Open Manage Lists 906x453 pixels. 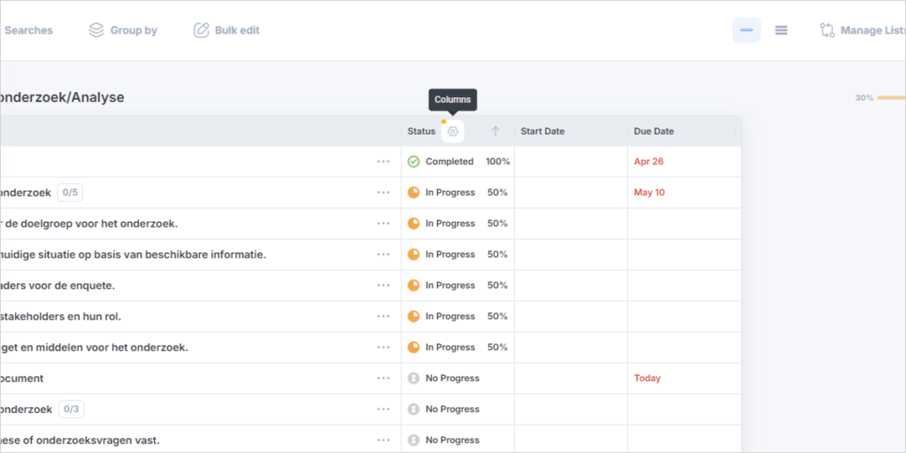pyautogui.click(x=862, y=30)
